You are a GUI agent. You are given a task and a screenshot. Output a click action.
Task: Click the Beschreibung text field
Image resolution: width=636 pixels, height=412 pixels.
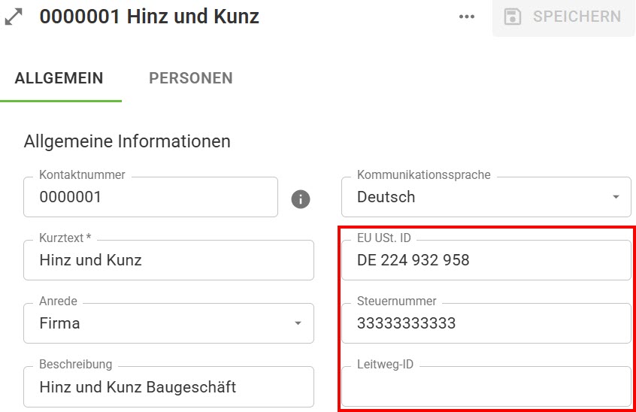click(169, 387)
